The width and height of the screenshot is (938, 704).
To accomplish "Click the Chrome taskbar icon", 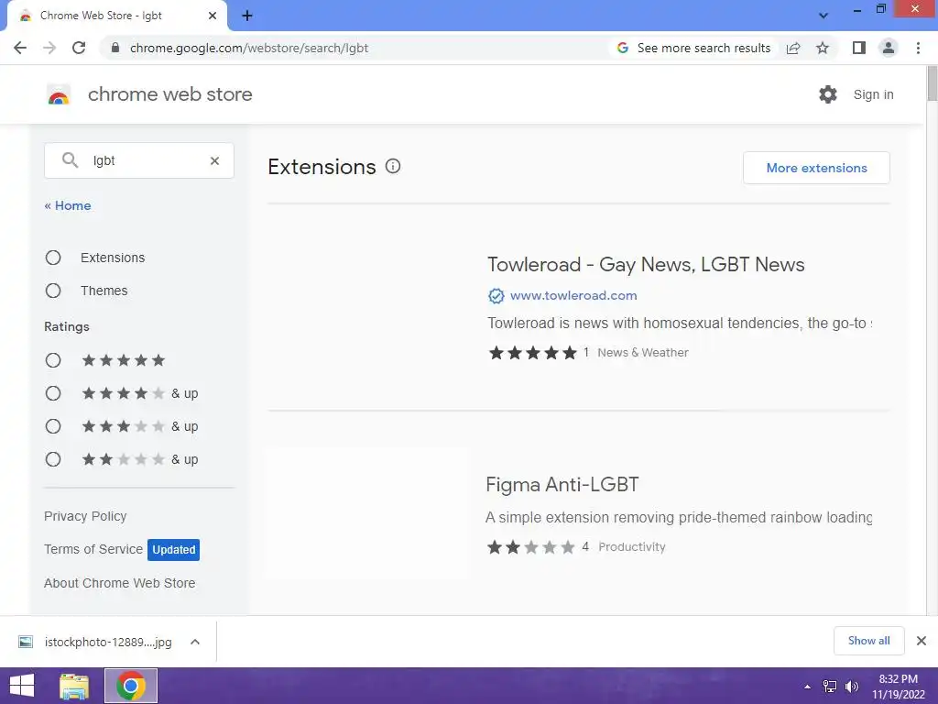I will (x=131, y=686).
